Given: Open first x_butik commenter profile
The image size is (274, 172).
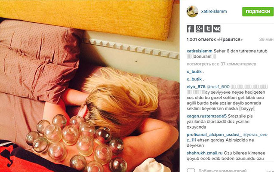Looking at the screenshot, I should pyautogui.click(x=194, y=71).
